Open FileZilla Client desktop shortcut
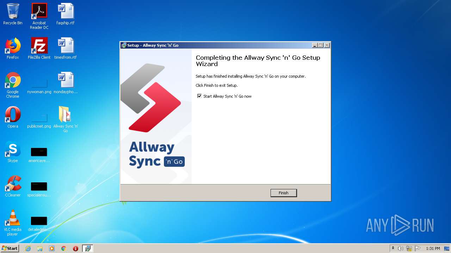The width and height of the screenshot is (451, 253). (x=39, y=48)
